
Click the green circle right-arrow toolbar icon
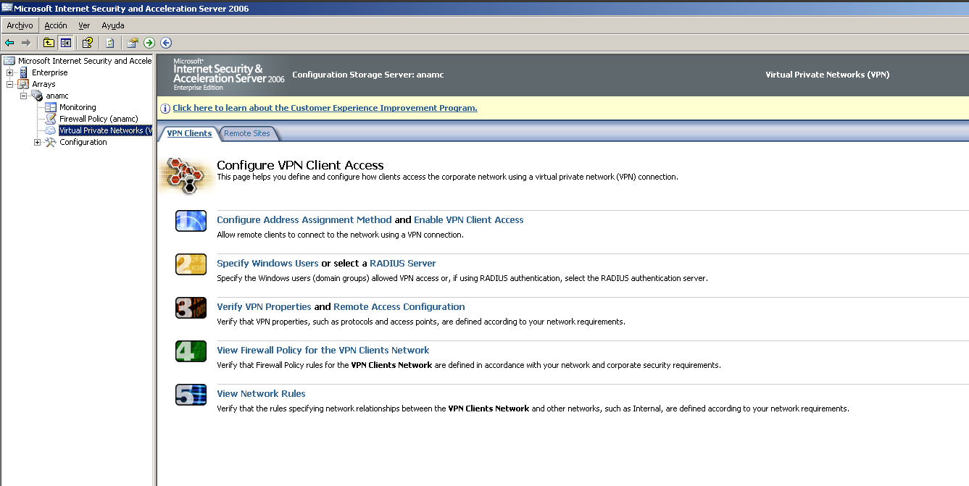(x=149, y=43)
